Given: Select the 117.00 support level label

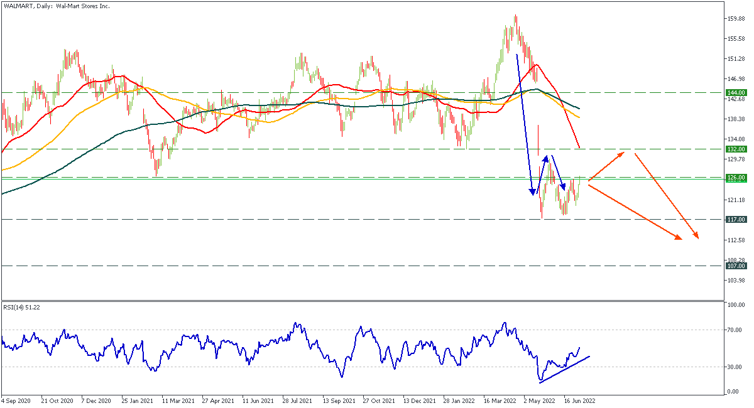Looking at the screenshot, I should coord(736,220).
